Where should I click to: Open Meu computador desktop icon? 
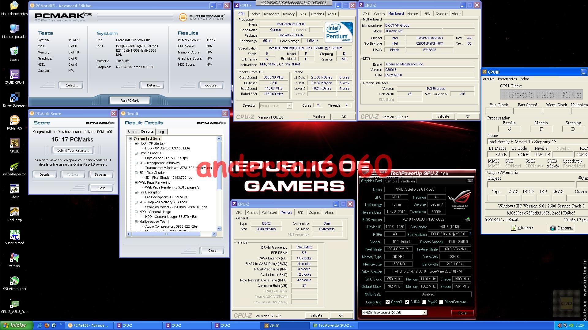(x=14, y=31)
